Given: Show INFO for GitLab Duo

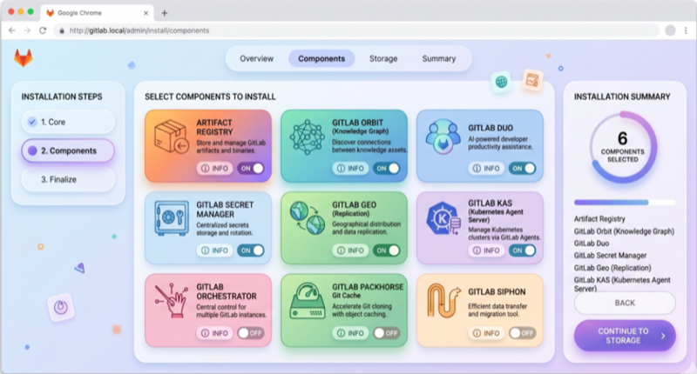Looking at the screenshot, I should (x=486, y=169).
